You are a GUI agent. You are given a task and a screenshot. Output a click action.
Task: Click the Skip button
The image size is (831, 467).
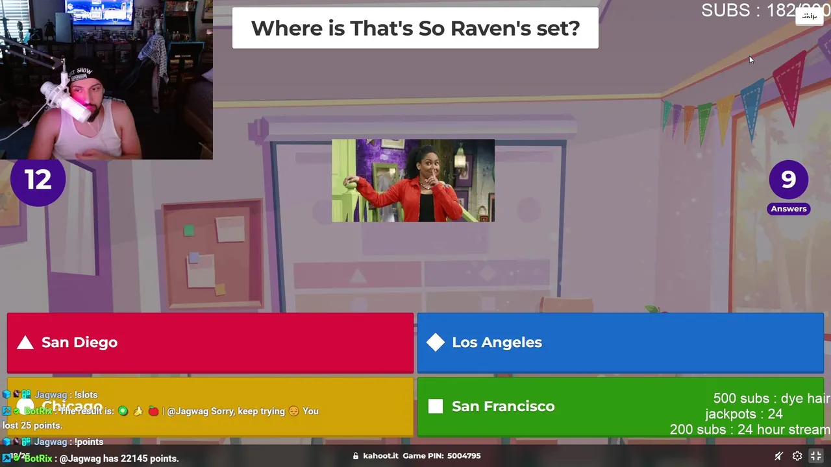(x=810, y=16)
